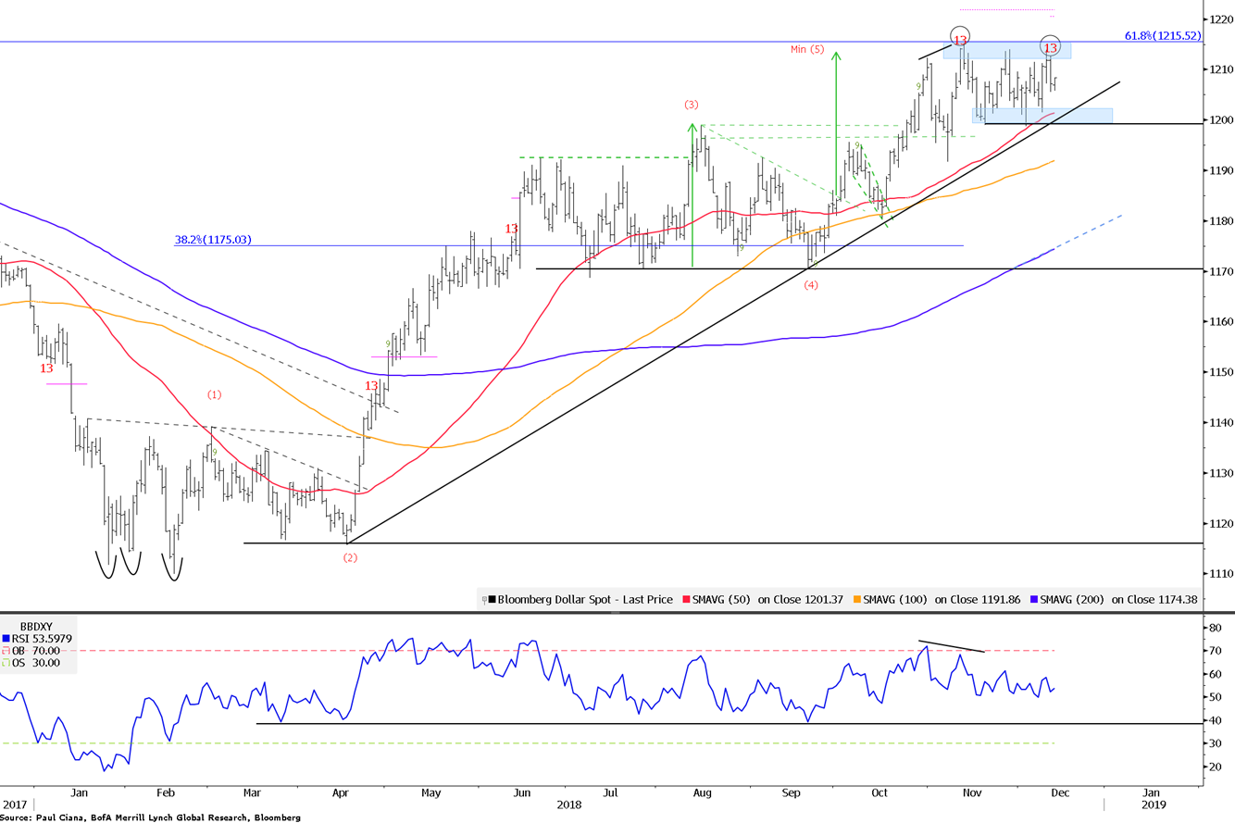Click the blue RSI square in BBDXY legend
The width and height of the screenshot is (1235, 823).
tap(5, 638)
